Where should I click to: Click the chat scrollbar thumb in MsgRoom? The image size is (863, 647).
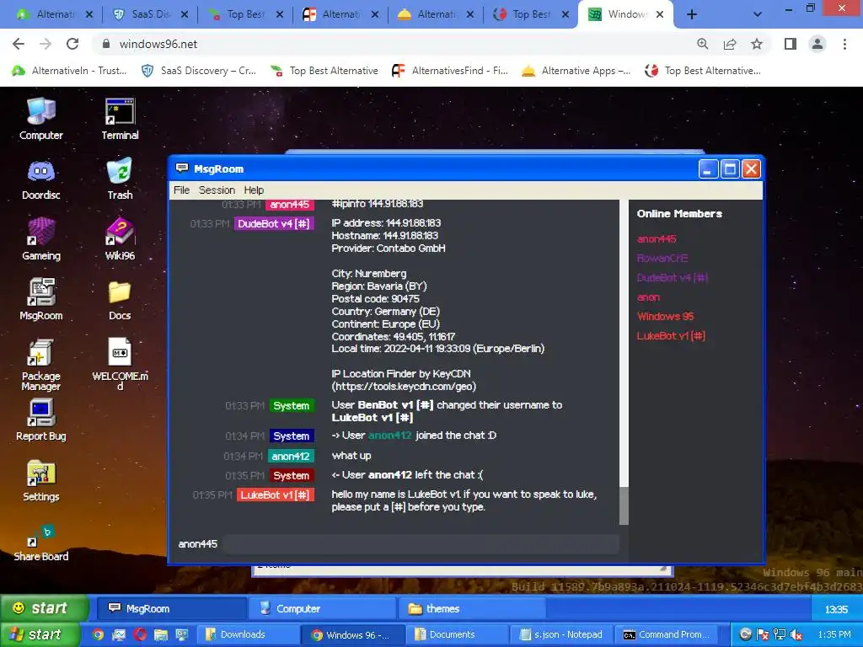pos(624,505)
